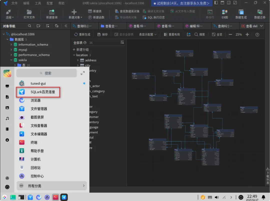Open 表显示配置 dropdown
270x201 pixels.
(x=148, y=34)
